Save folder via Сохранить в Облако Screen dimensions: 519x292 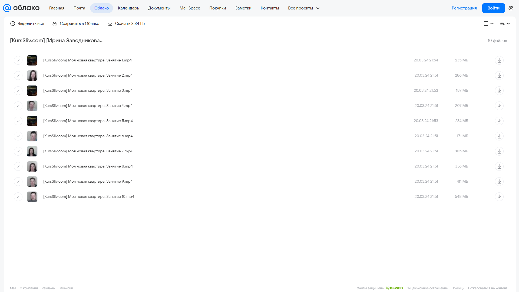(76, 24)
